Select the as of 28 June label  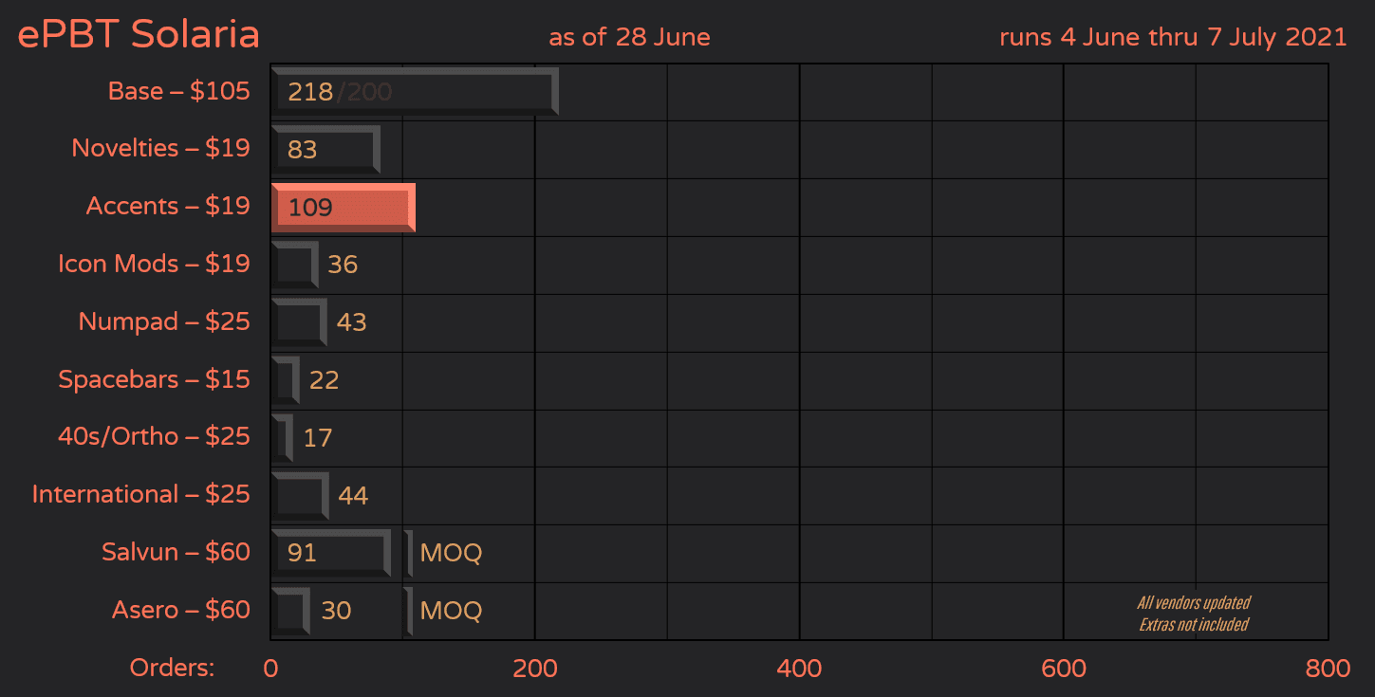coord(629,37)
